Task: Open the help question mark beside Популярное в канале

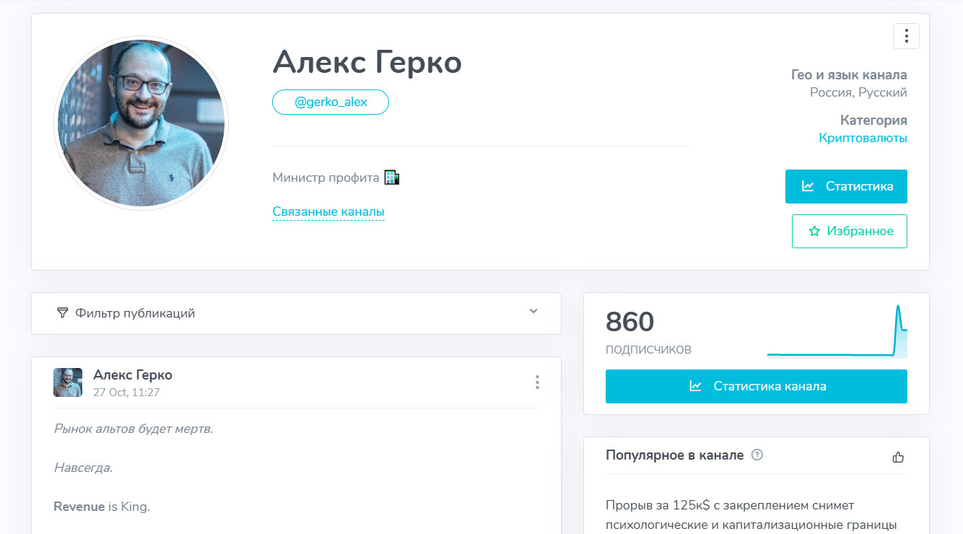Action: [757, 455]
